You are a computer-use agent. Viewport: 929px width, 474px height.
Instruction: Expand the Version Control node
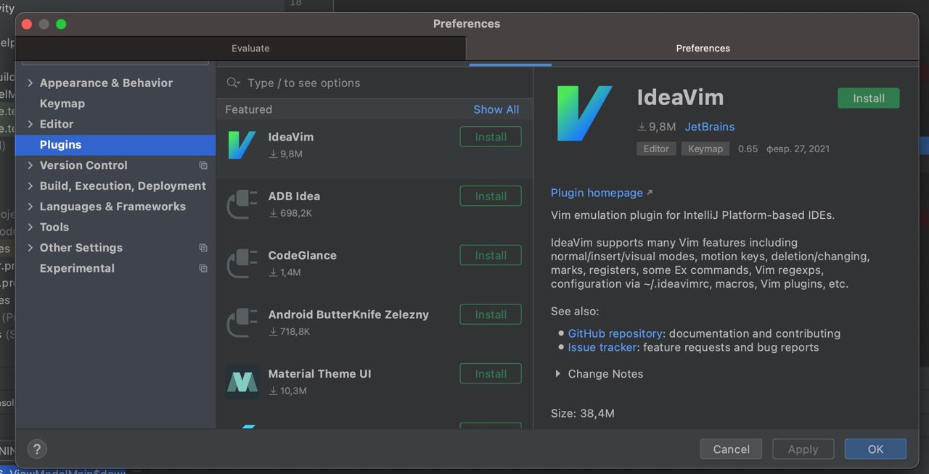click(x=30, y=165)
